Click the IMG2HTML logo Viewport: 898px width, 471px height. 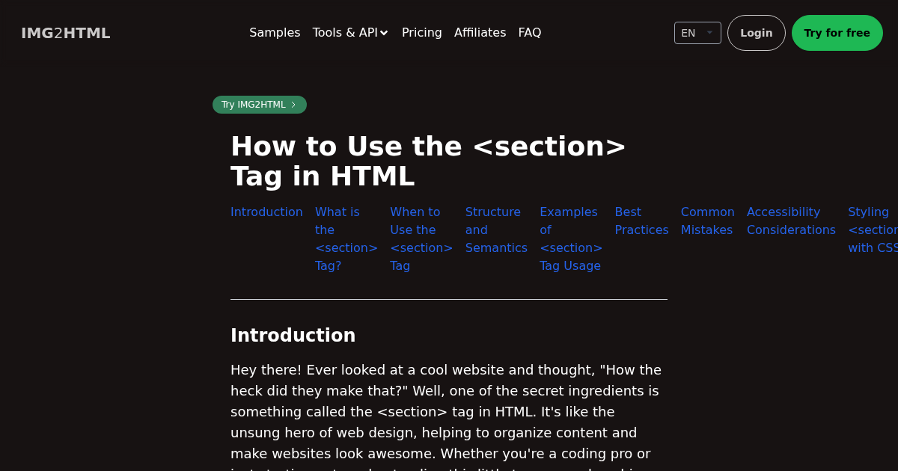(x=65, y=33)
